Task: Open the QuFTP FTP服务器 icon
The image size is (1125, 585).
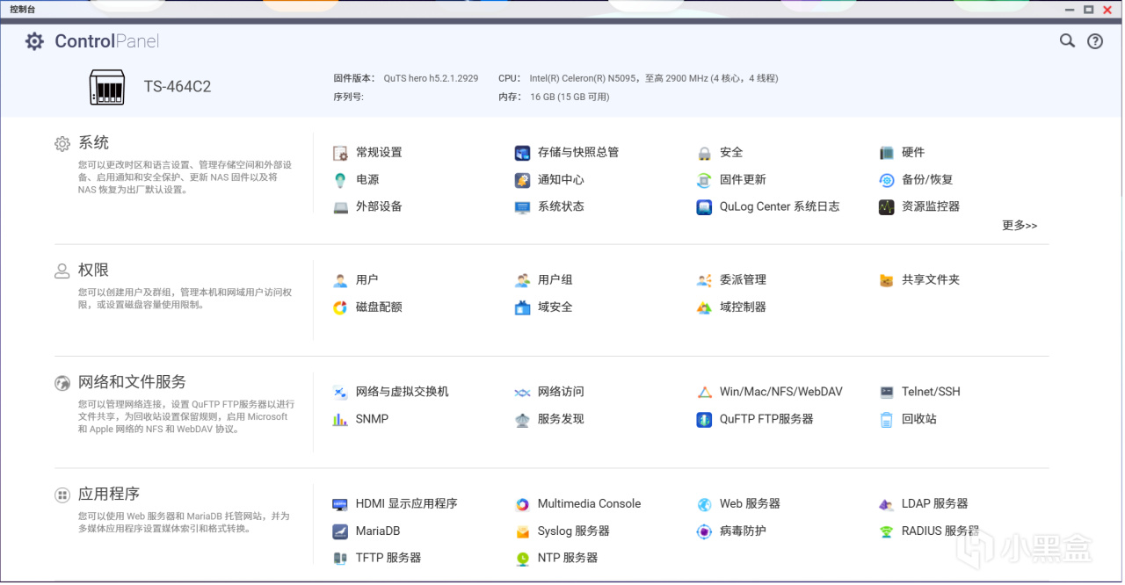Action: (704, 420)
